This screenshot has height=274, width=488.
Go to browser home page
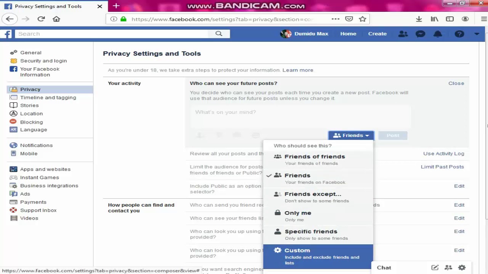(x=56, y=19)
